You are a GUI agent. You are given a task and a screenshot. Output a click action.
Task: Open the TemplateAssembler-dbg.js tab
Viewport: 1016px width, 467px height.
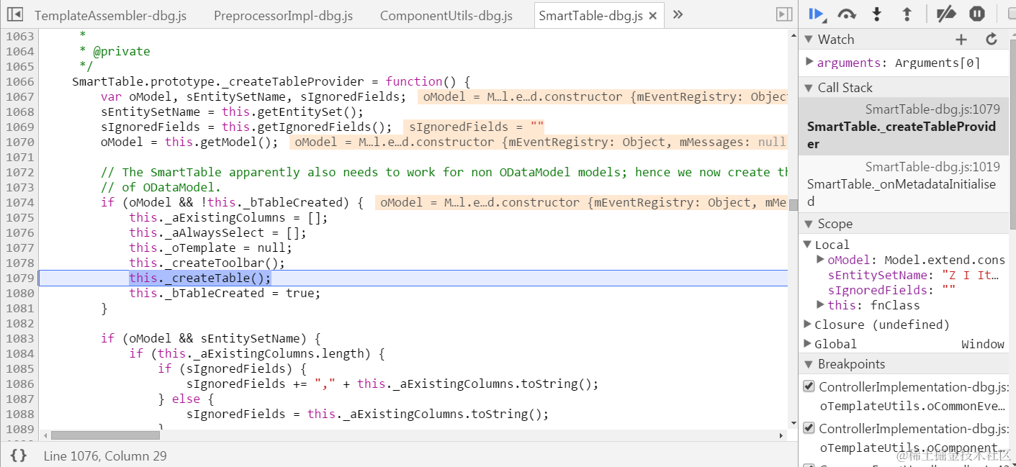(110, 16)
